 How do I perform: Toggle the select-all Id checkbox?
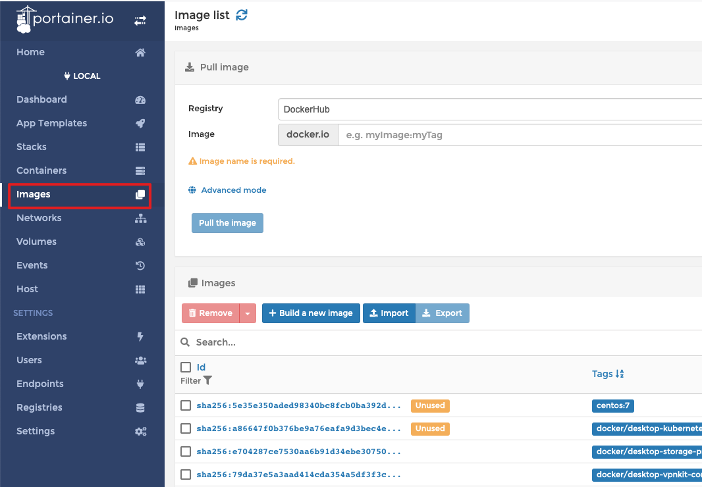tap(186, 367)
